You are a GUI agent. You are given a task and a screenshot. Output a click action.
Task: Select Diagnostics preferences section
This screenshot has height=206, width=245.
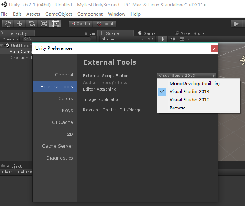point(55,158)
